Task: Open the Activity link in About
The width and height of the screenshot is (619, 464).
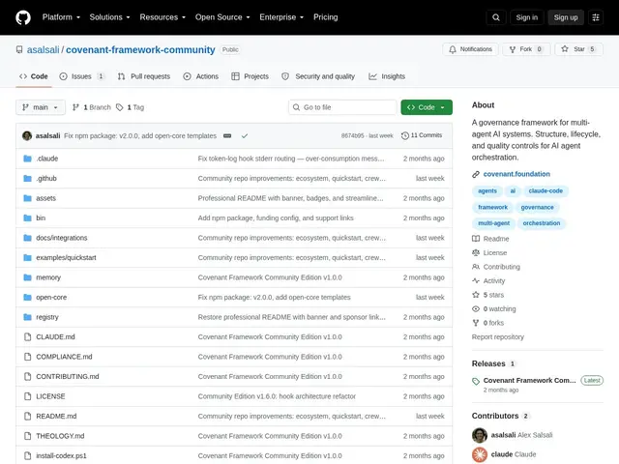Action: click(488, 281)
